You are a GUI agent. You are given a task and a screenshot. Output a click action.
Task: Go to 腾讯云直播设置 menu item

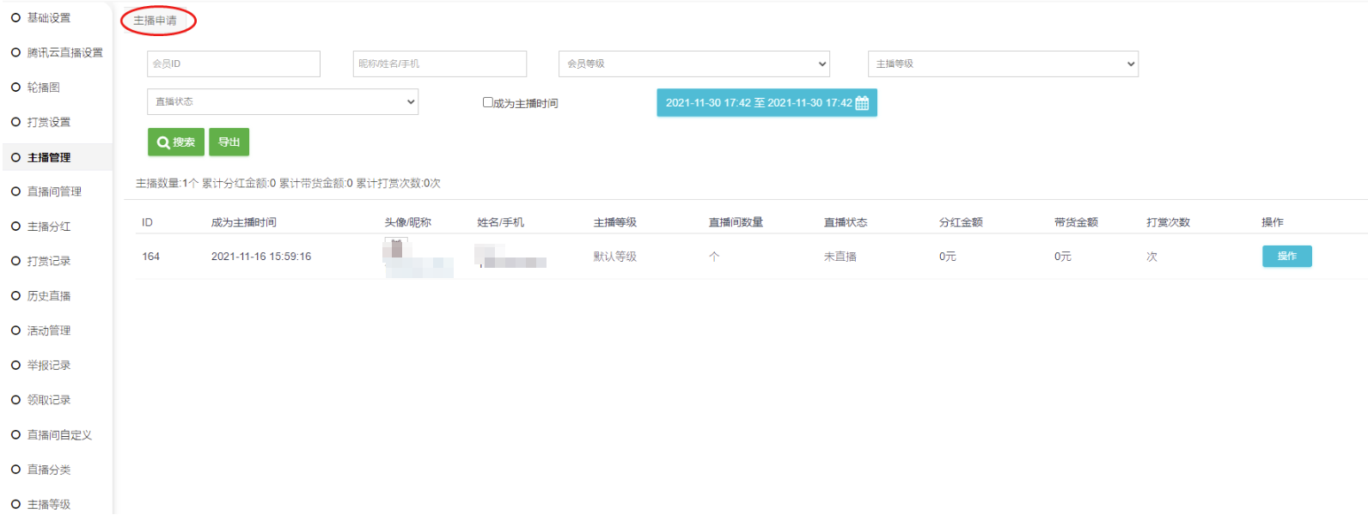(64, 52)
